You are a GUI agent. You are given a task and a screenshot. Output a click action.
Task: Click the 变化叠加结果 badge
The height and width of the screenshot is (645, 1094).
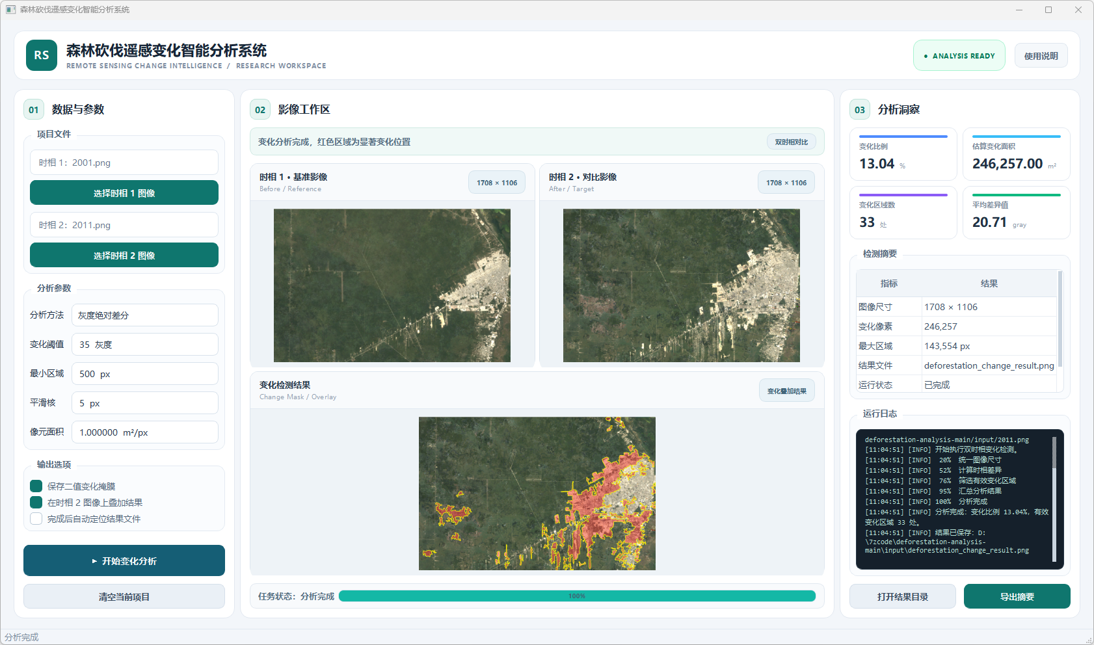(x=787, y=391)
